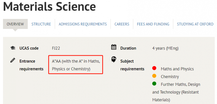The width and height of the screenshot is (217, 104).
Task: Click the Maths and Physics subject text
Action: pyautogui.click(x=177, y=69)
